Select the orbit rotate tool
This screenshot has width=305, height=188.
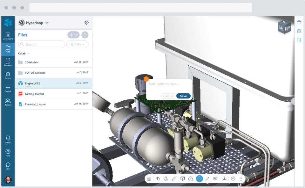coord(166,179)
